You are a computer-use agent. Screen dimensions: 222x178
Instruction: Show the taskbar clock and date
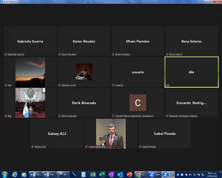pos(212,175)
